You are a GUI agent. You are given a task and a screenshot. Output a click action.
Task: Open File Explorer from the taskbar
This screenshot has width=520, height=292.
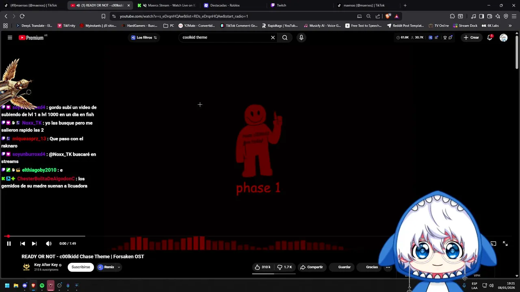click(16, 286)
